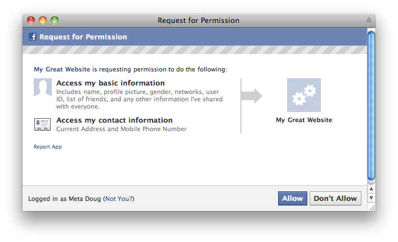Click the profile silhouette icon
This screenshot has height=242, width=398.
[x=43, y=87]
